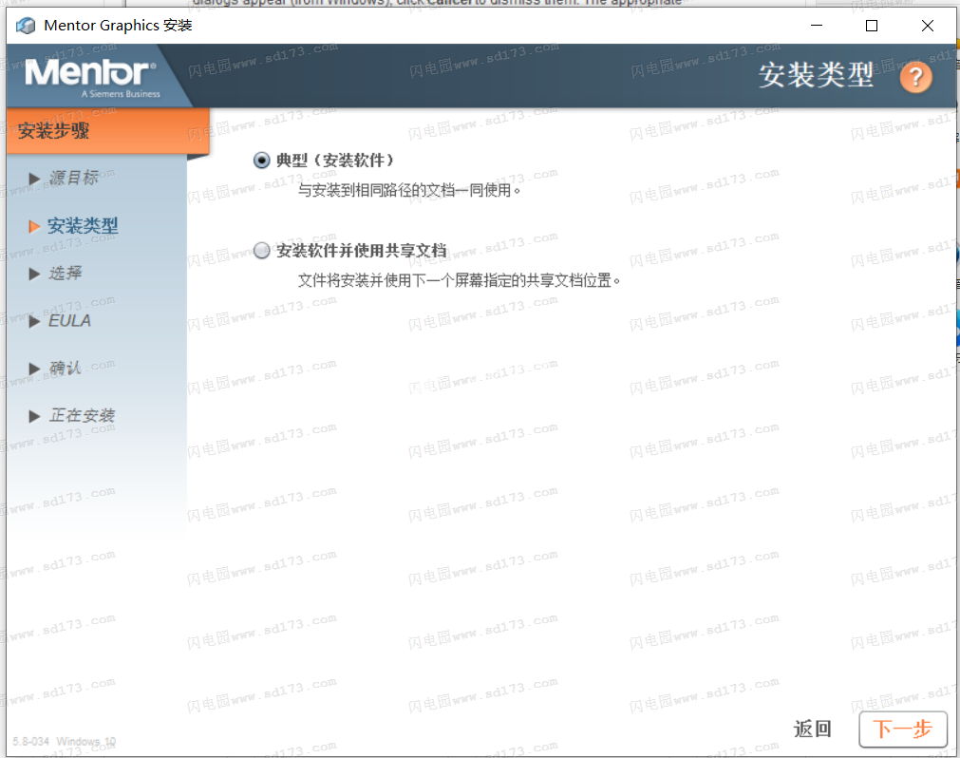This screenshot has height=758, width=960.
Task: Close the Mentor Graphics 安装 window
Action: click(928, 26)
